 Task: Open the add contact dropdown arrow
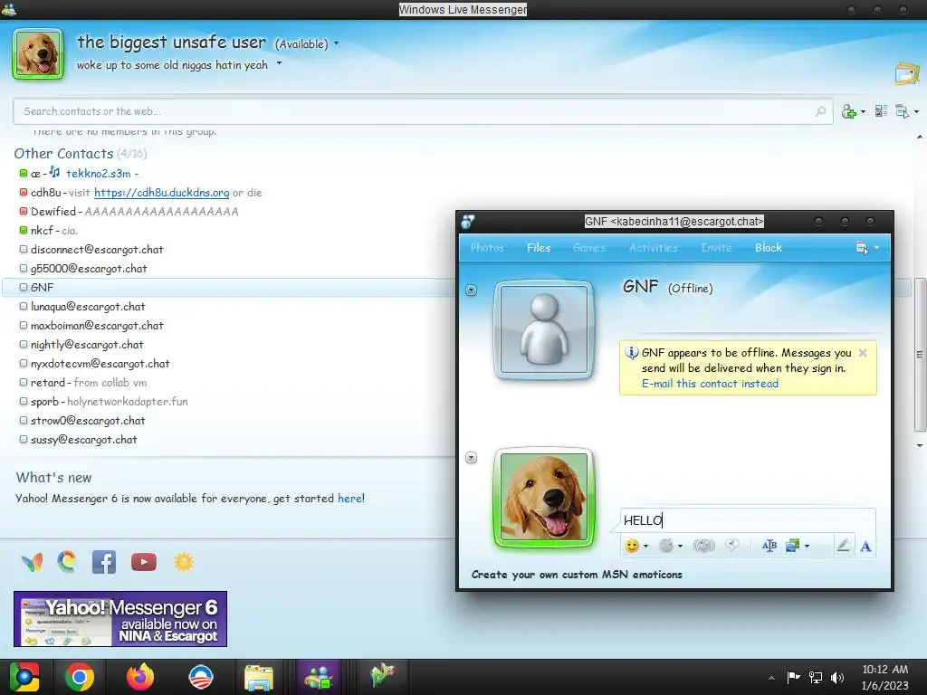(863, 111)
